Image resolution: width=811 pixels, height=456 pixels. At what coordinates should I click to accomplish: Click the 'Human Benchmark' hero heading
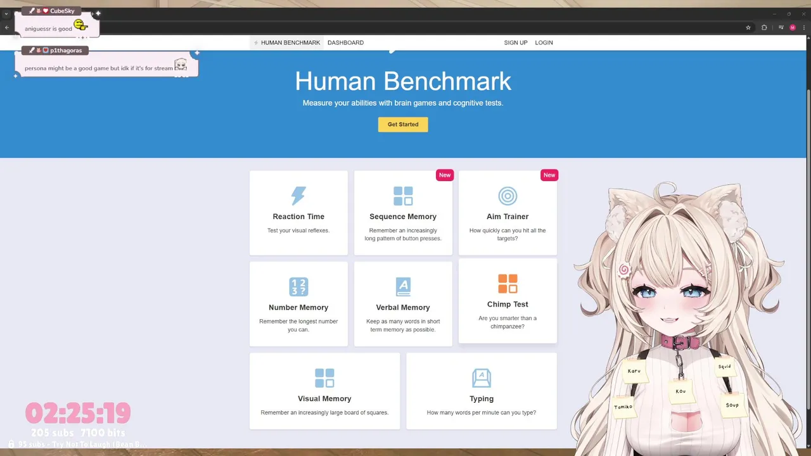click(403, 81)
